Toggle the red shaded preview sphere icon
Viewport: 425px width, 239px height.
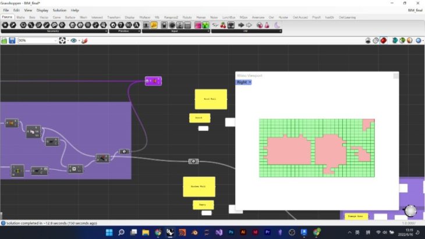[385, 41]
